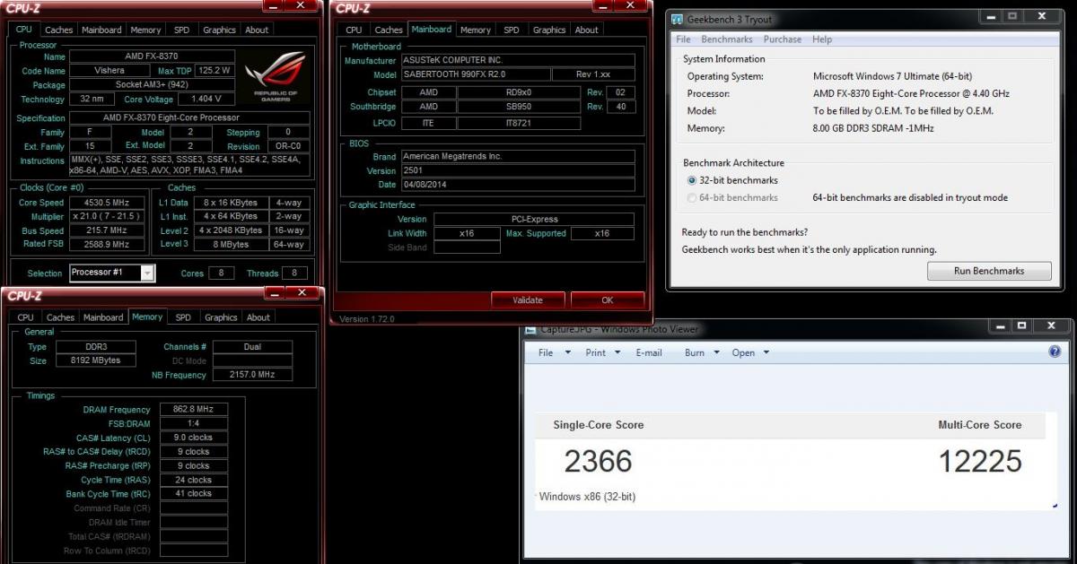Click the NB Frequency value 2157.0 MHz
Viewport: 1077px width, 564px height.
coord(252,375)
